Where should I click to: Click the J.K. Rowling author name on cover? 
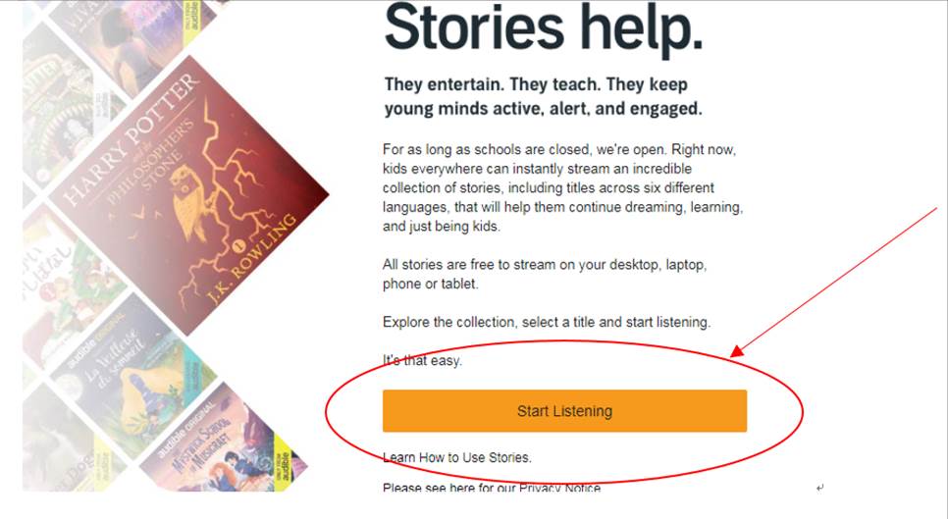pos(252,260)
